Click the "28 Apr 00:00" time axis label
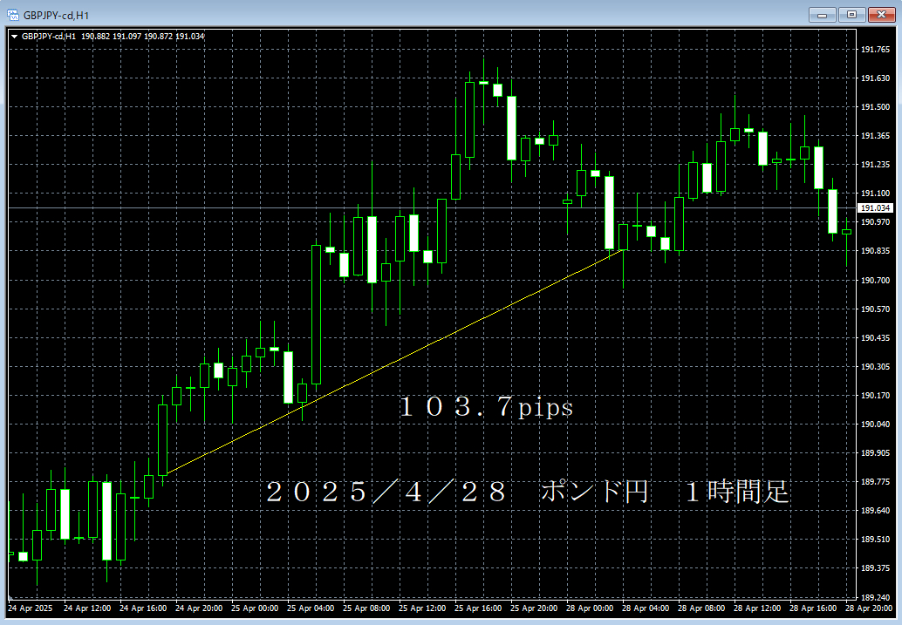The height and width of the screenshot is (625, 902). [x=589, y=608]
